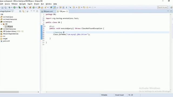The height and width of the screenshot is (97, 173).
Task: Click the Back navigation arrow icon
Action: click(88, 7)
